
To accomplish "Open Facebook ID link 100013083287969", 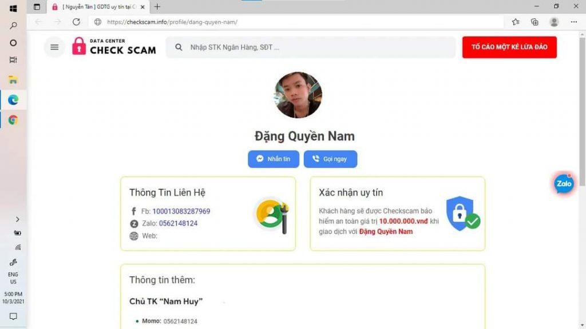I will coord(181,211).
